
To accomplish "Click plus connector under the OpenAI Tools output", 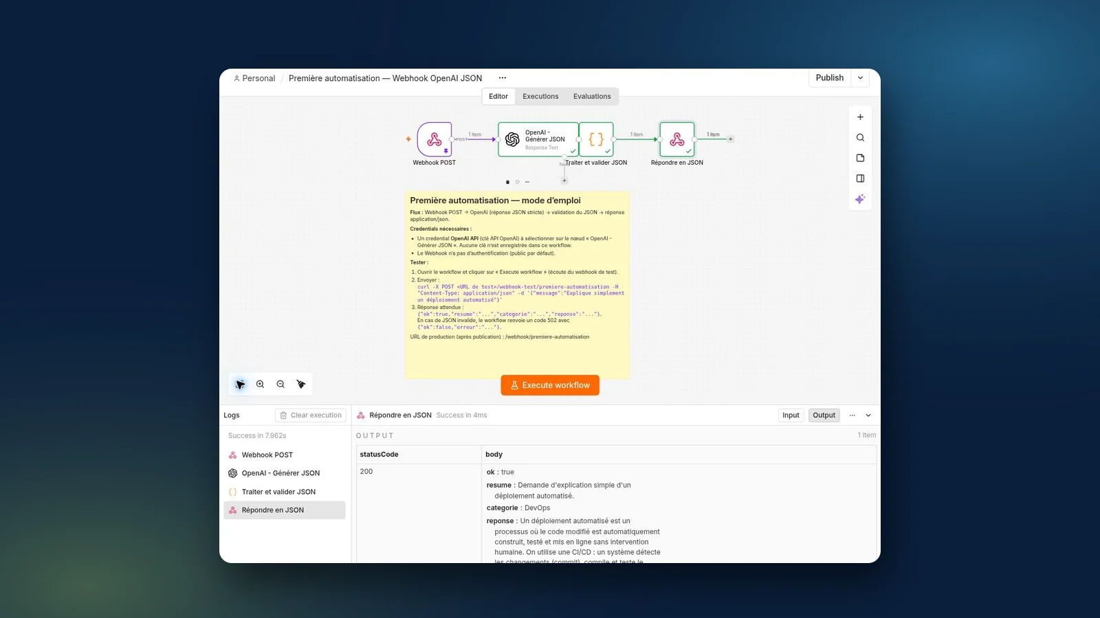I will click(564, 181).
